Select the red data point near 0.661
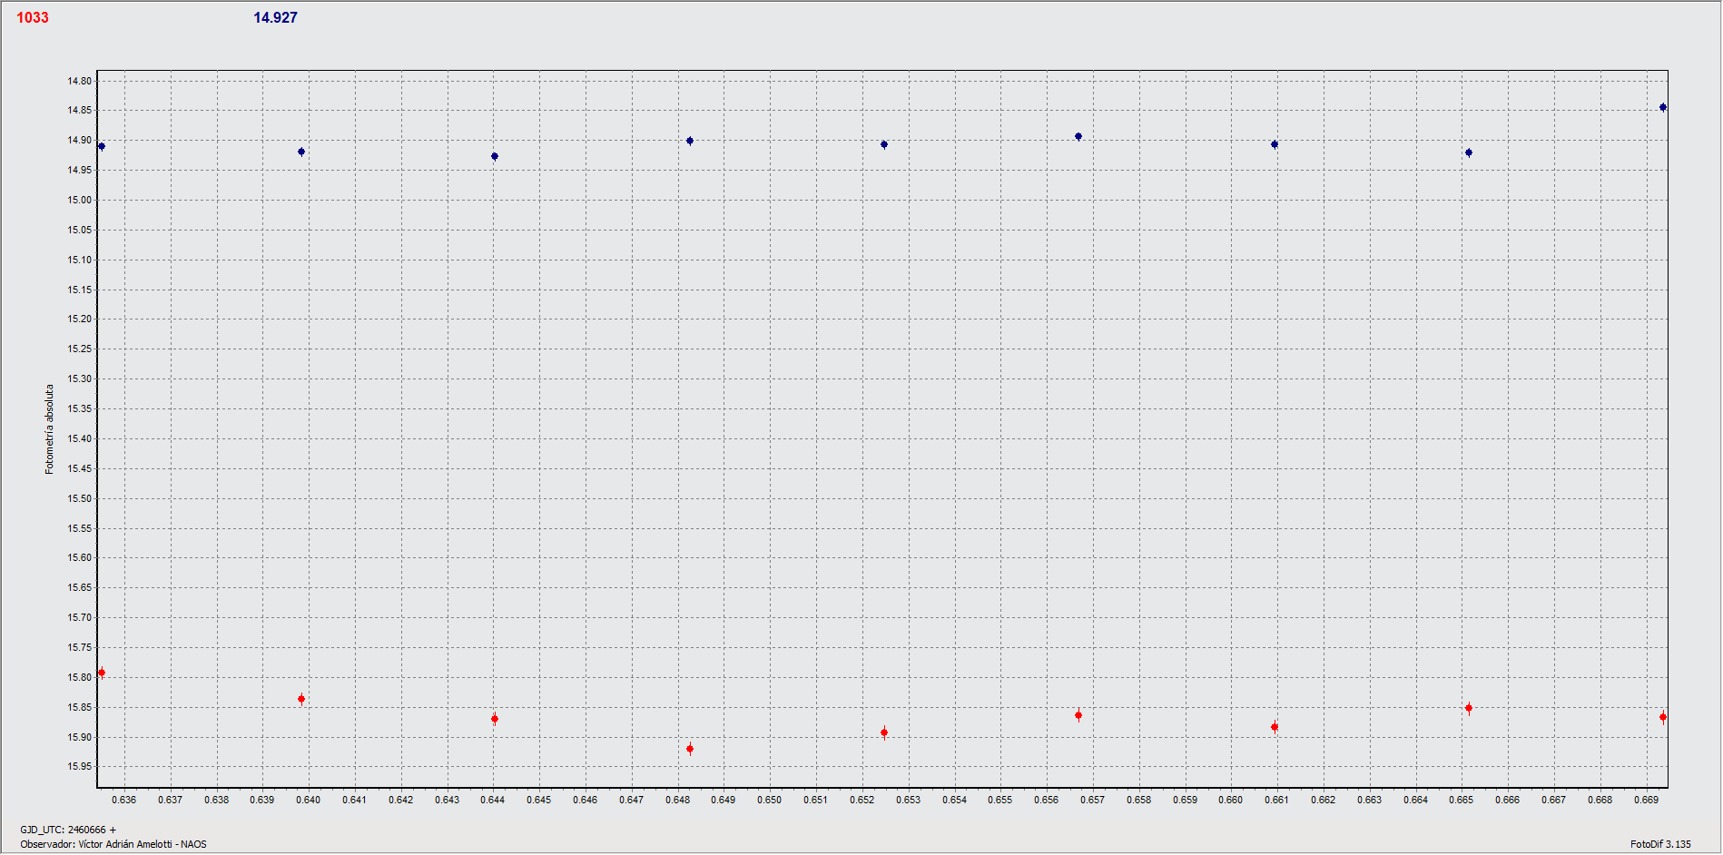This screenshot has width=1723, height=855. tap(1275, 727)
